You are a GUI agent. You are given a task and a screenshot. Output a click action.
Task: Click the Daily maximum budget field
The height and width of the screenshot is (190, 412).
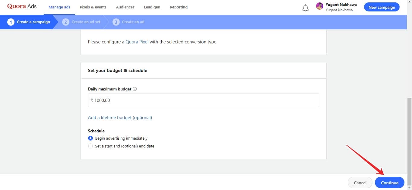tap(203, 100)
